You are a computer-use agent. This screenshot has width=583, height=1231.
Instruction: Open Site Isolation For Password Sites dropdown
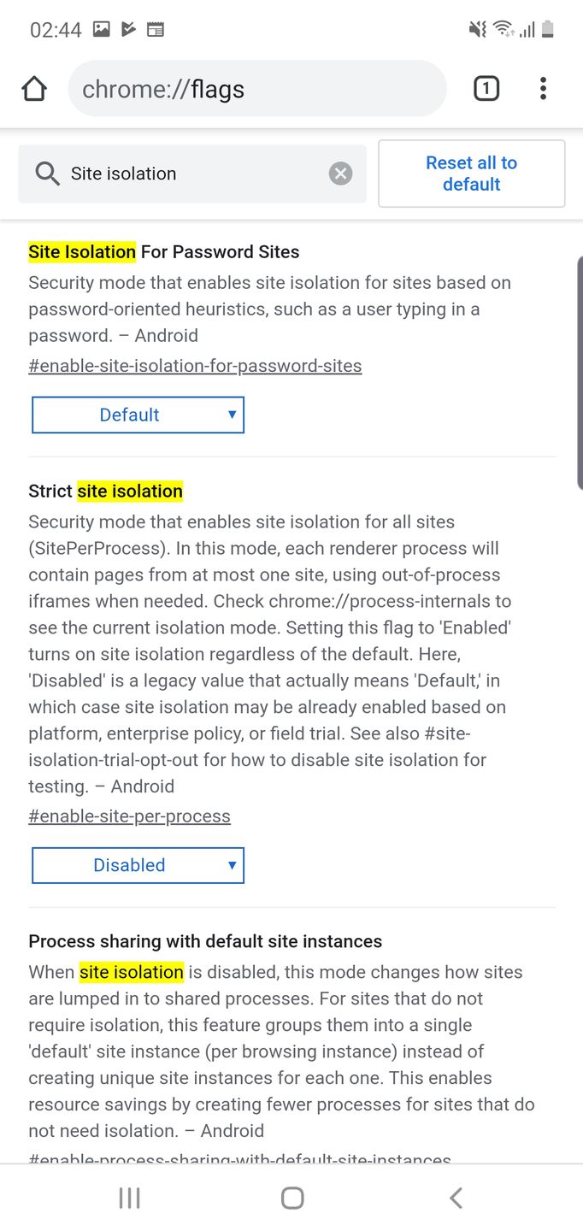coord(138,415)
